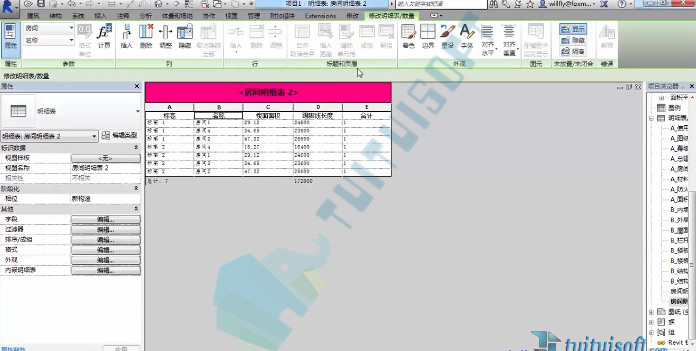Click the 着色 shading icon
Viewport: 696px width, 351px height.
tap(409, 37)
